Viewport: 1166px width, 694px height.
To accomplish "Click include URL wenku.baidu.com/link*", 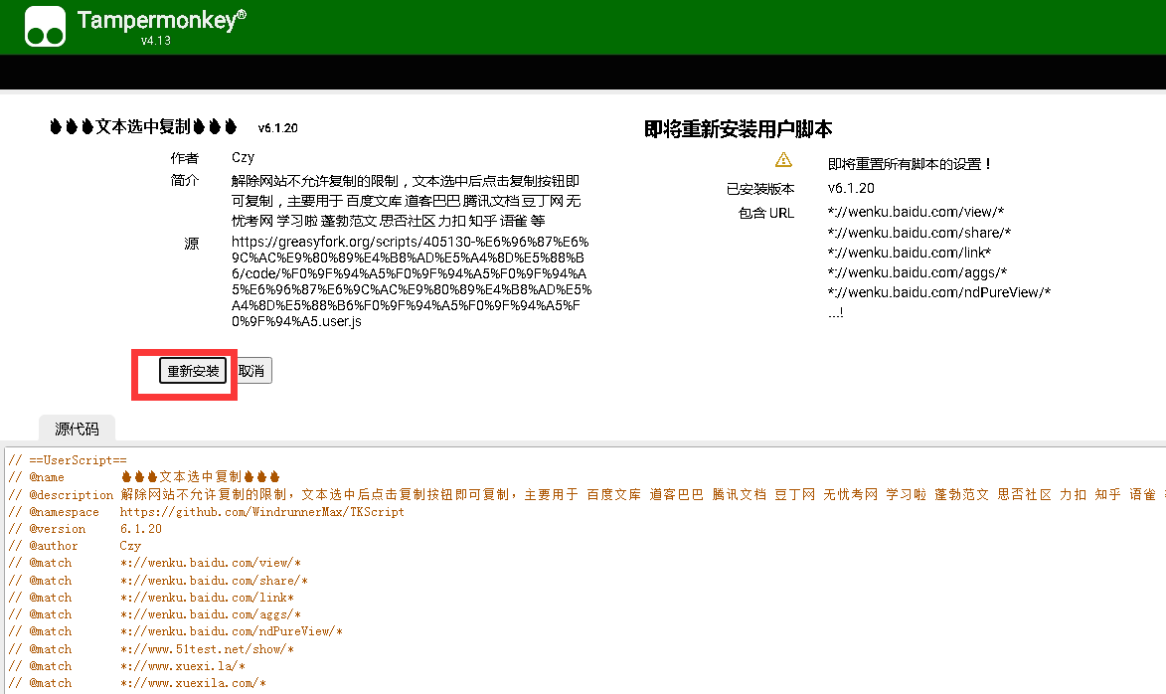I will [910, 253].
